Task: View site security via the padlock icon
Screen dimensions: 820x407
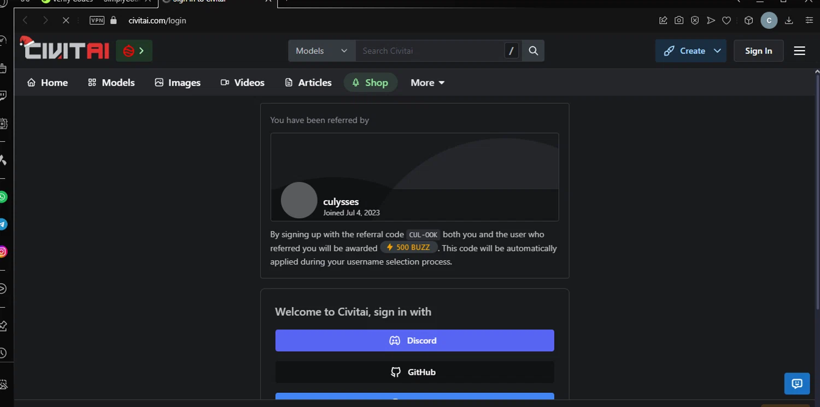Action: click(x=114, y=20)
